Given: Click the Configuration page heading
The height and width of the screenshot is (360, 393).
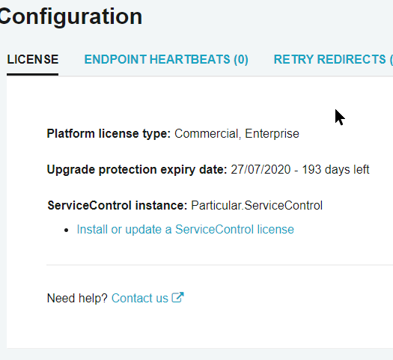Looking at the screenshot, I should click(x=71, y=16).
